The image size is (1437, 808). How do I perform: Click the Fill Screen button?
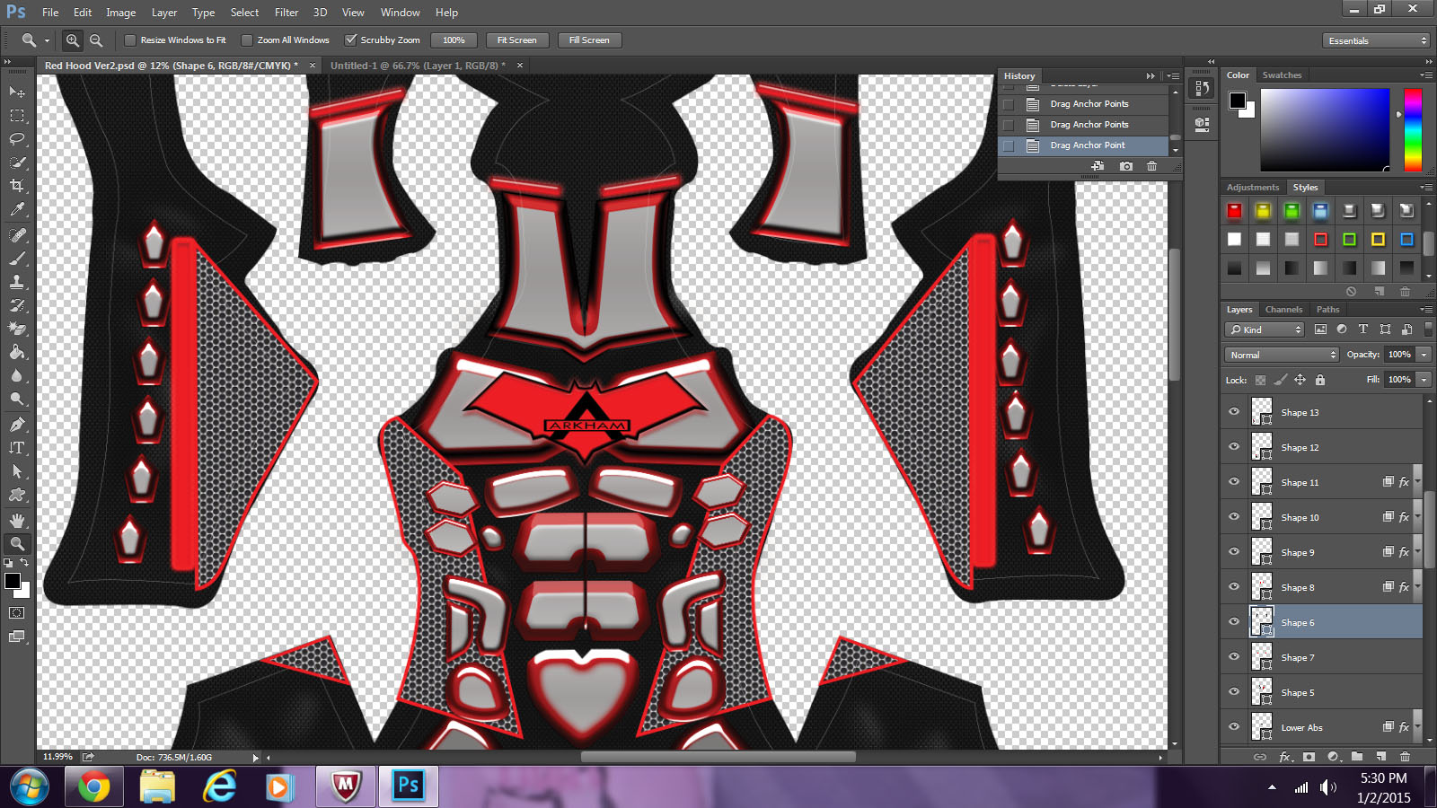589,40
